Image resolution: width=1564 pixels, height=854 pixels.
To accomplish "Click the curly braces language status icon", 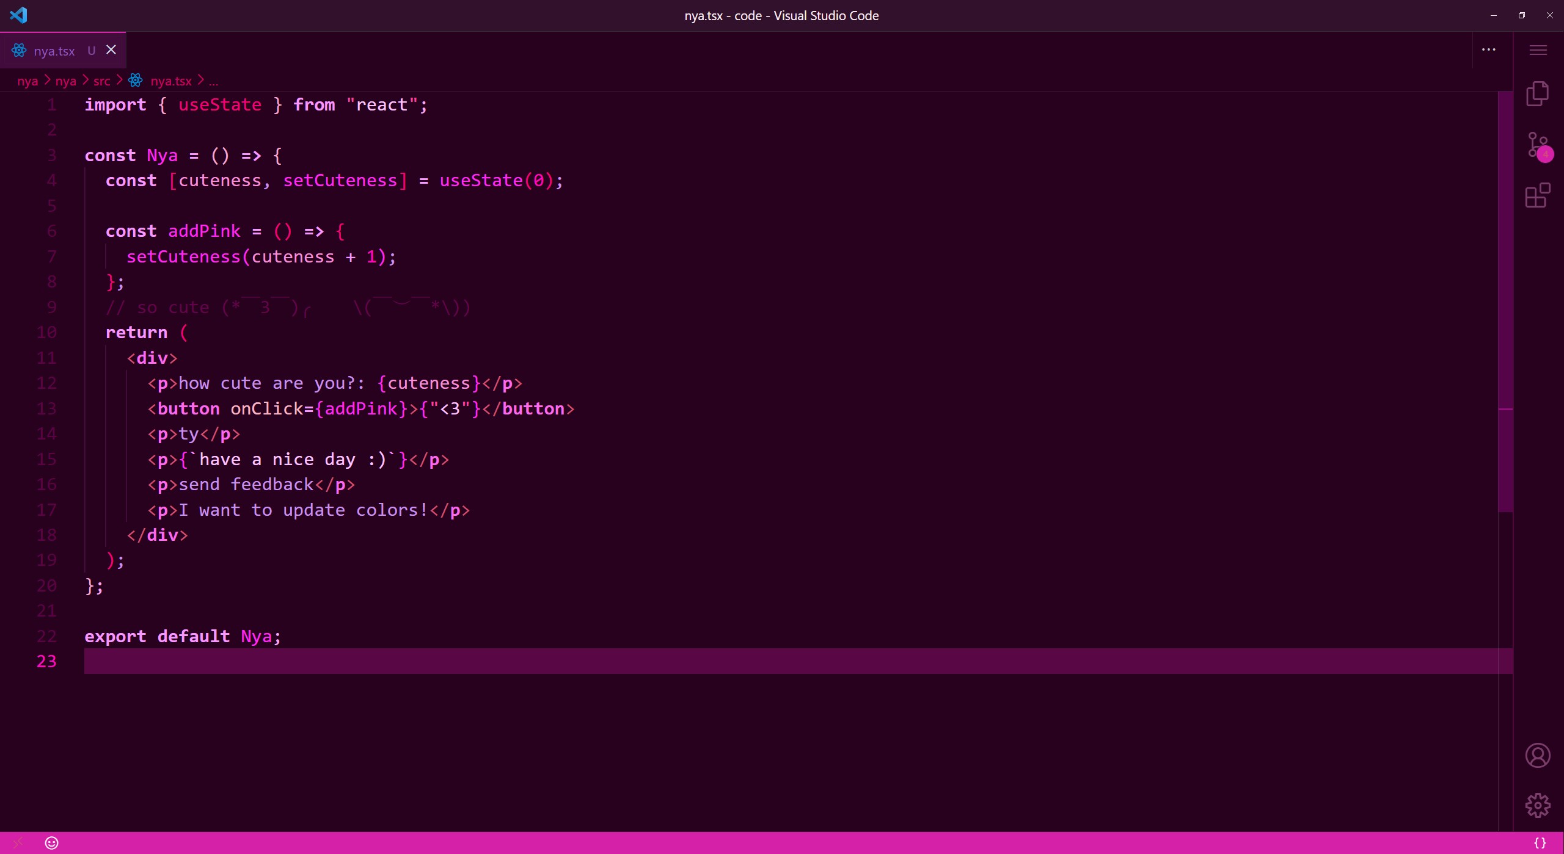I will [x=1540, y=843].
